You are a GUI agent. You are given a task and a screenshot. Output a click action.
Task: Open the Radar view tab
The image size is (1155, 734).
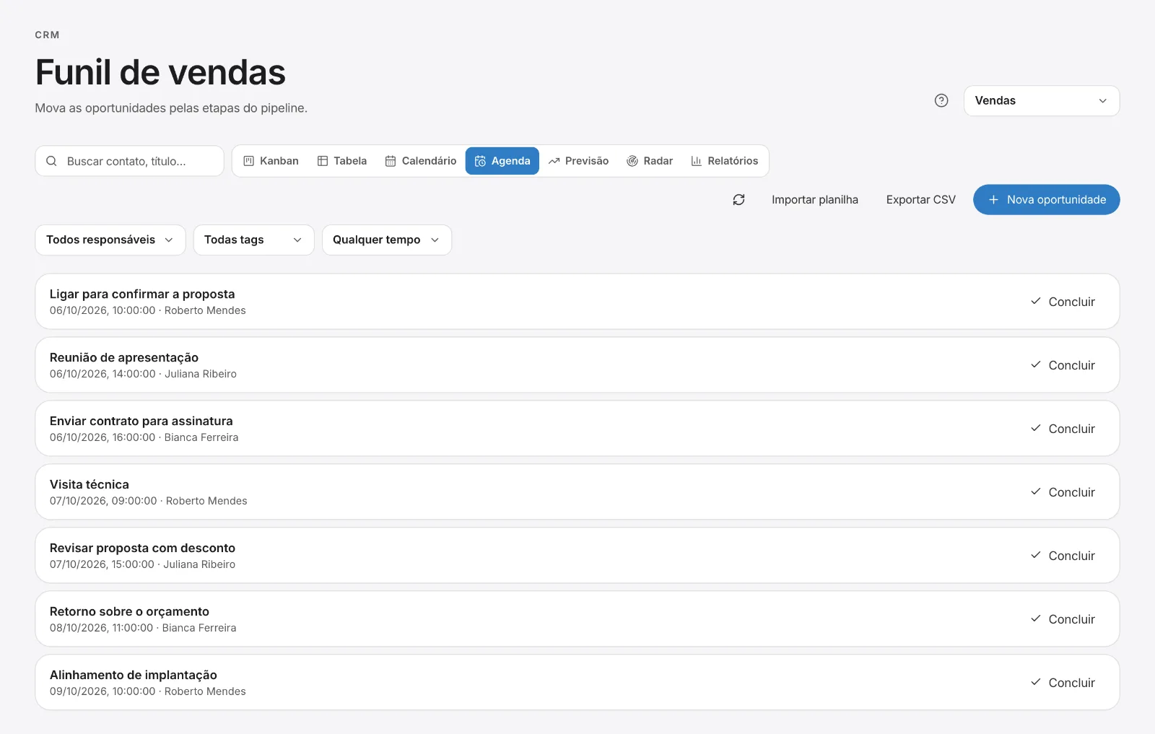(650, 161)
